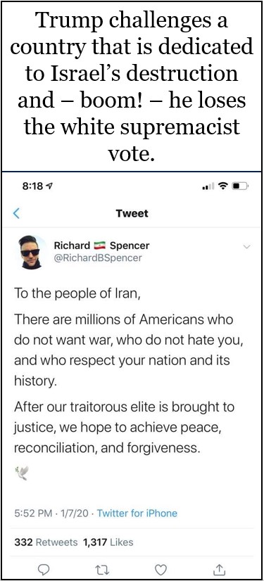Tap the Tweet header title

point(132,213)
